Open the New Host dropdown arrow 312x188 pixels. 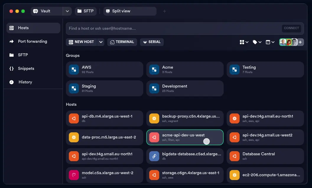click(101, 42)
